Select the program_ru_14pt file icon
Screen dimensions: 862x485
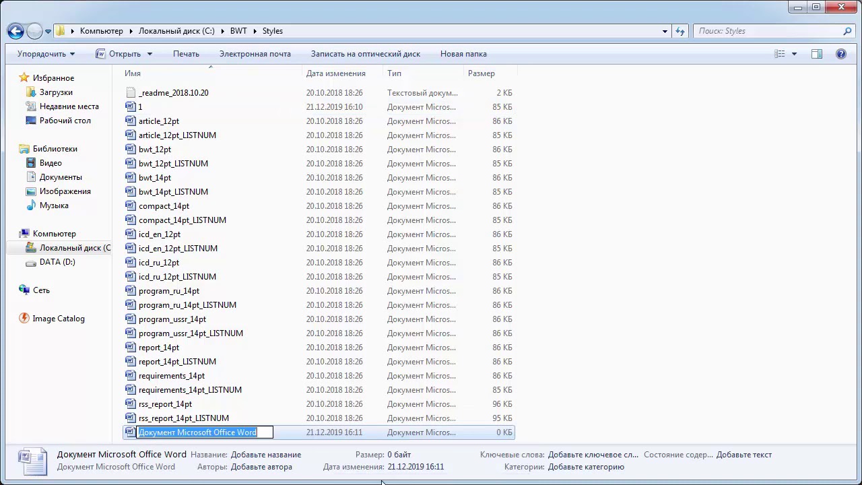click(x=131, y=291)
